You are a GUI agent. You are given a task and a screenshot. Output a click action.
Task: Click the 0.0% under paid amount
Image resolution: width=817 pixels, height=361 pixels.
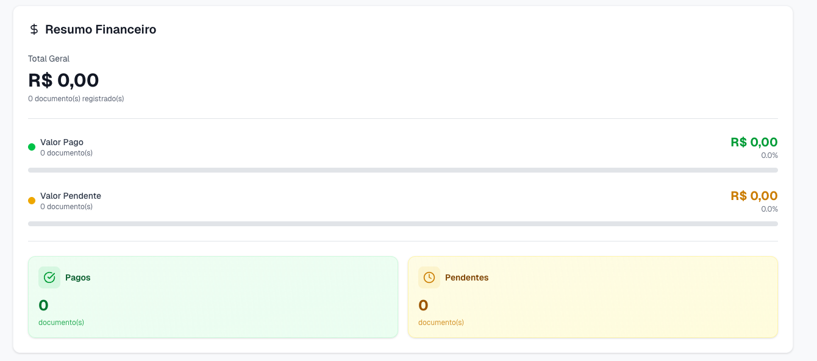pyautogui.click(x=769, y=155)
